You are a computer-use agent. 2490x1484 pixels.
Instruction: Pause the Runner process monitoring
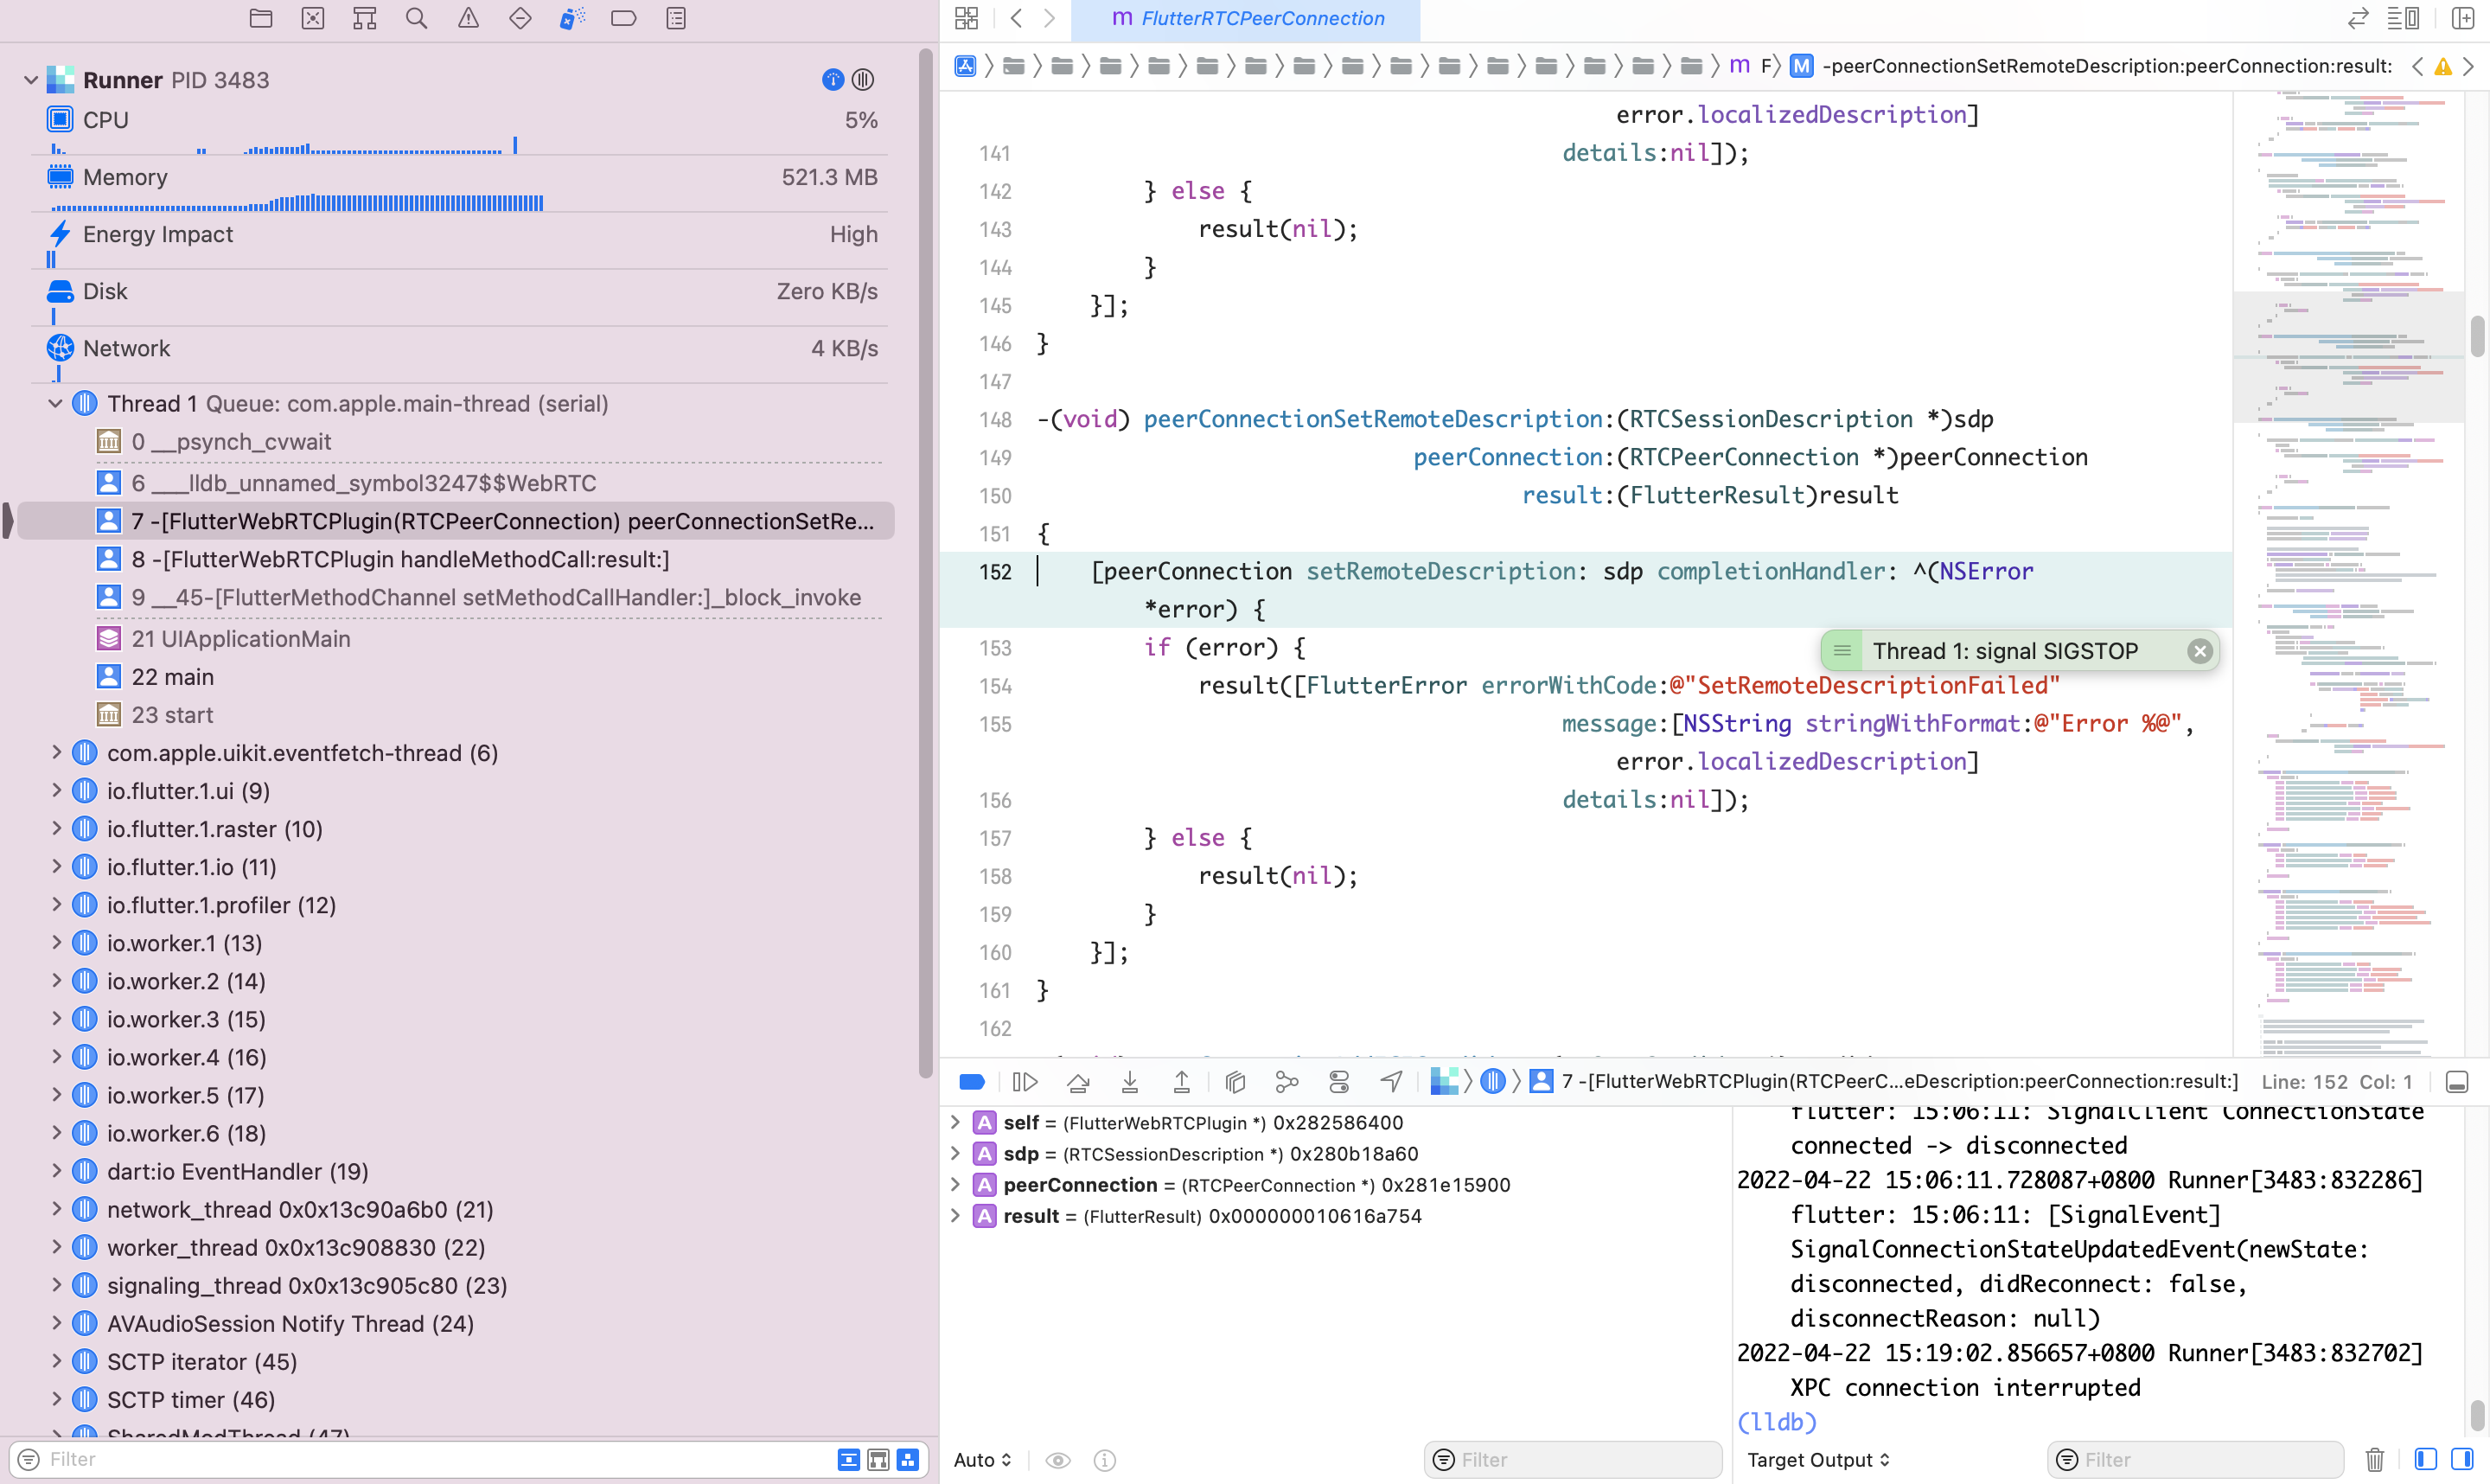point(864,80)
